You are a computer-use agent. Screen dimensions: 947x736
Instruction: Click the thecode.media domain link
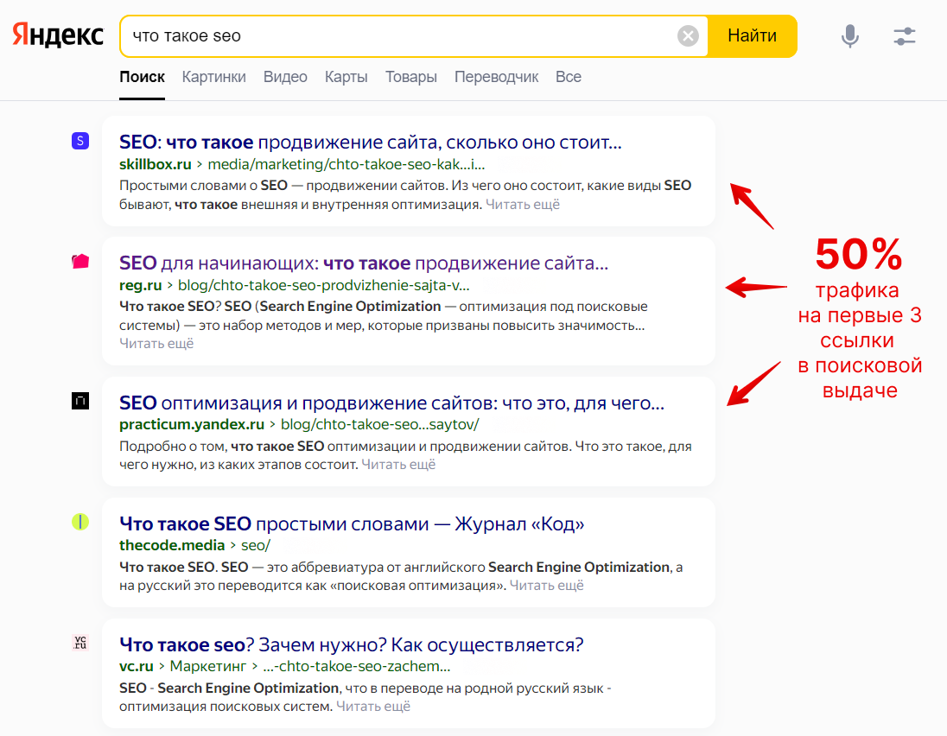click(172, 545)
